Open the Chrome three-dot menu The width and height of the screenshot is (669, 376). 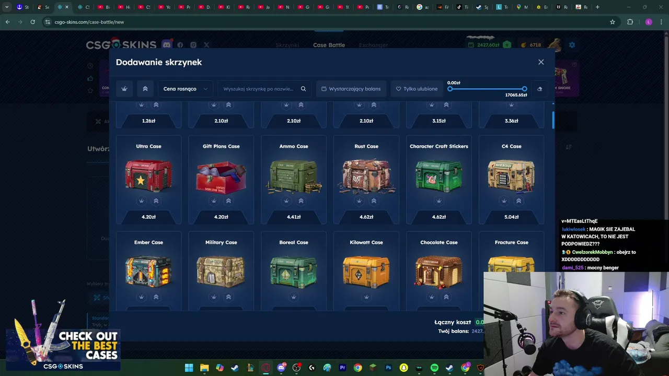(x=662, y=22)
